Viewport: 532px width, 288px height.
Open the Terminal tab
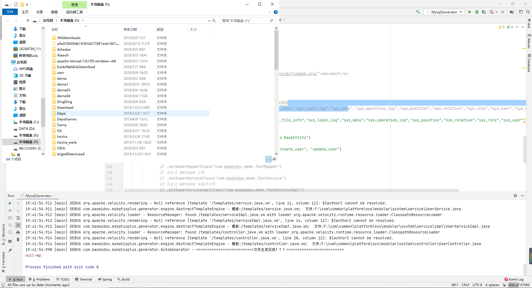(83, 279)
